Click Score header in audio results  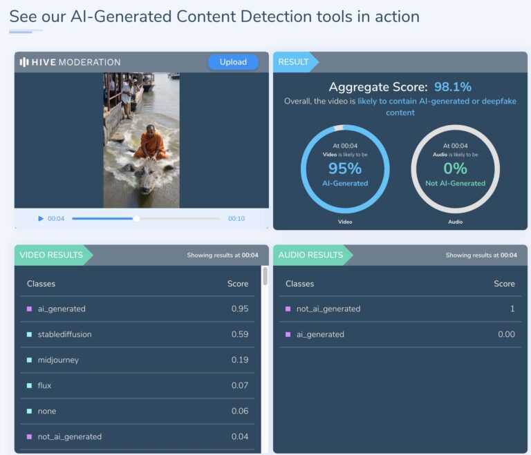click(504, 284)
